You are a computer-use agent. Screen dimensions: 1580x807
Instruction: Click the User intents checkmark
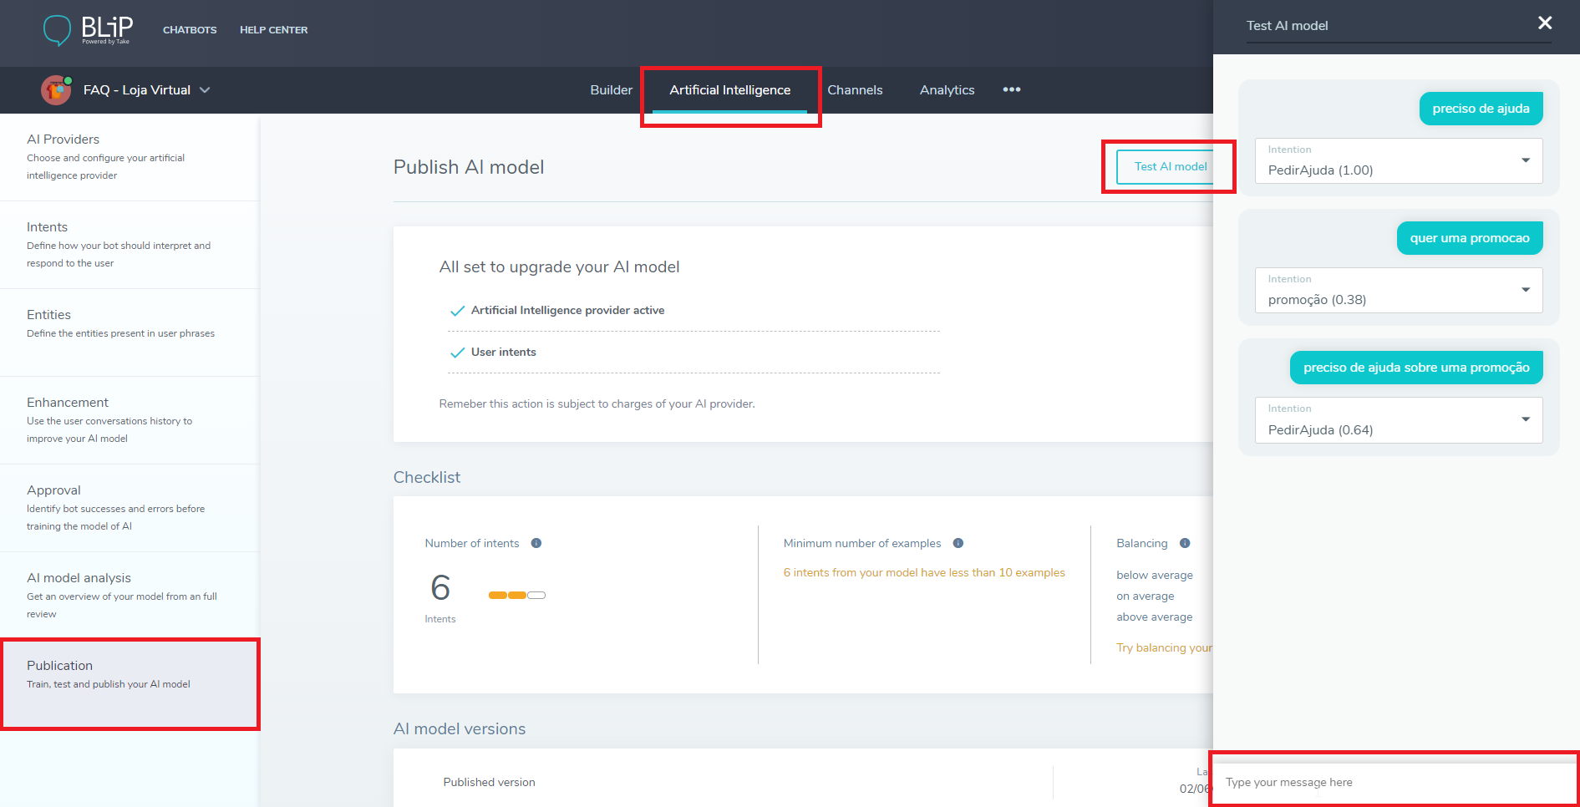click(457, 353)
